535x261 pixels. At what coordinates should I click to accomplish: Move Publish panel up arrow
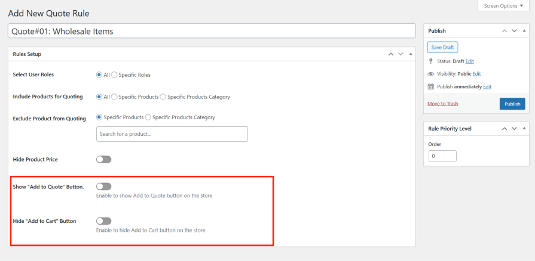(504, 31)
